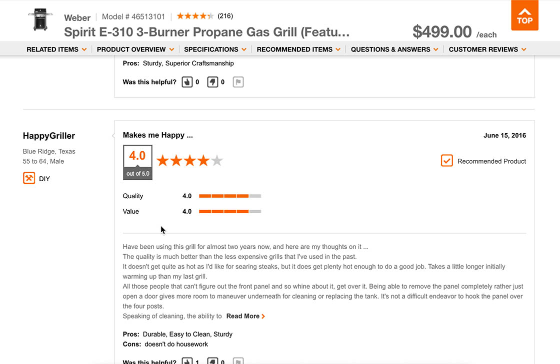Image resolution: width=560 pixels, height=364 pixels.
Task: Click thumbs down on the Sturdy review
Action: 212,82
